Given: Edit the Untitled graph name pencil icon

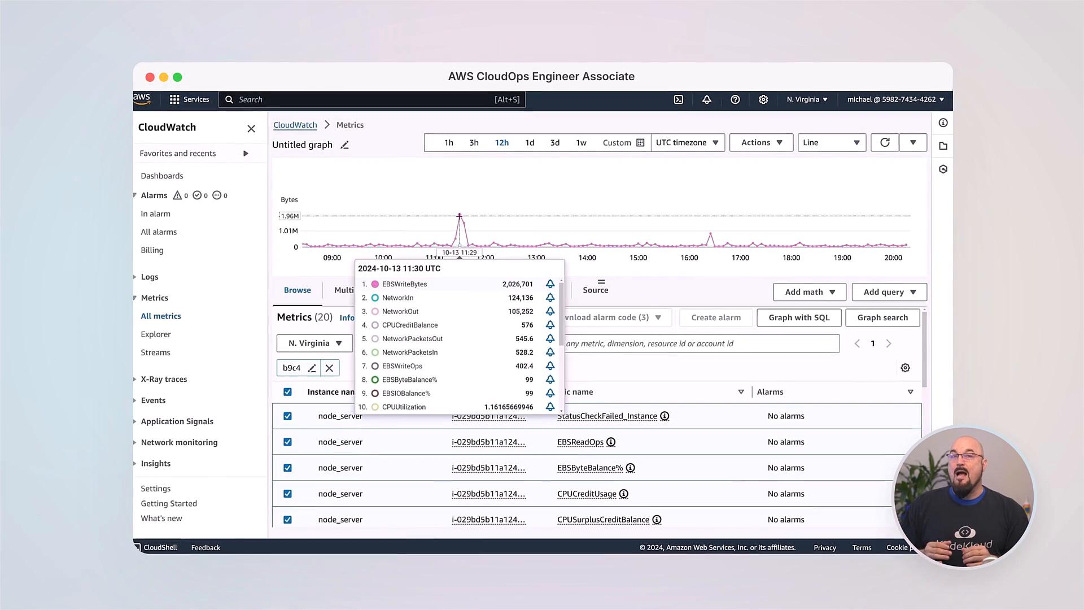Looking at the screenshot, I should point(344,145).
